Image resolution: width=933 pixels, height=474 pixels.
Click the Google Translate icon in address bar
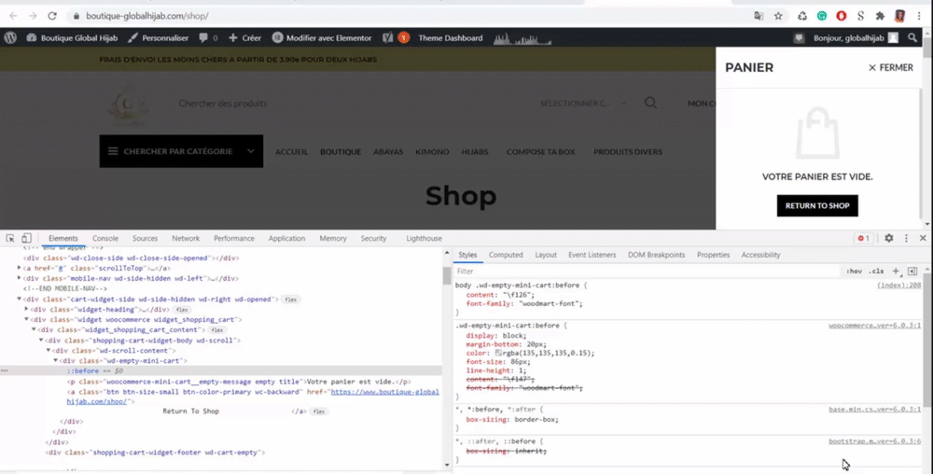tap(759, 16)
